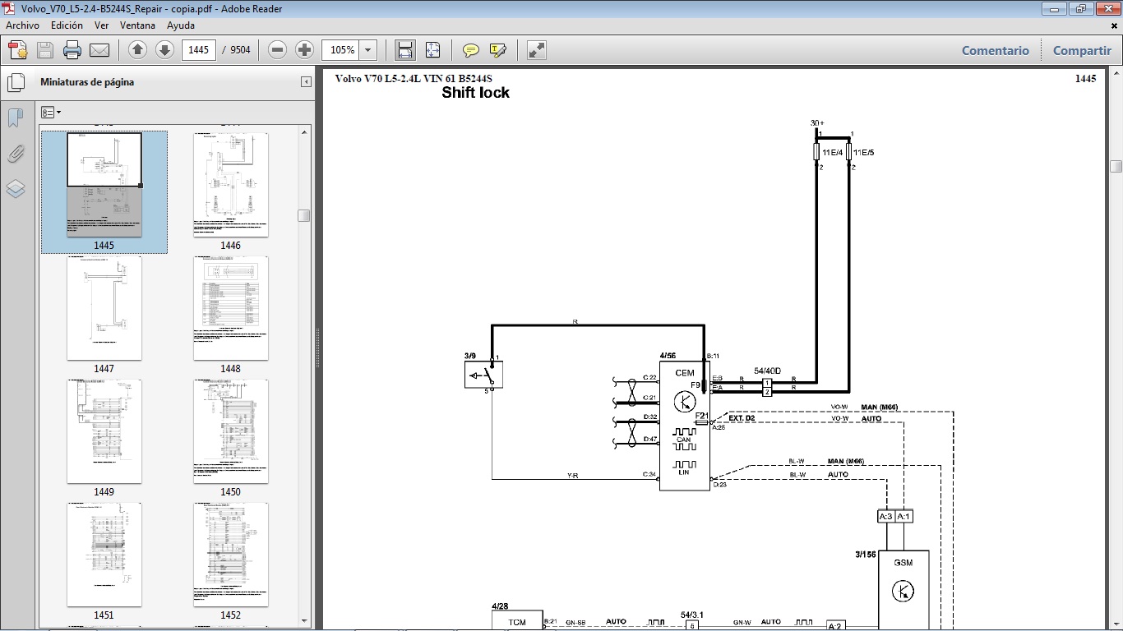The height and width of the screenshot is (631, 1123).
Task: Click the "Shift lock" diagram title
Action: coord(475,93)
